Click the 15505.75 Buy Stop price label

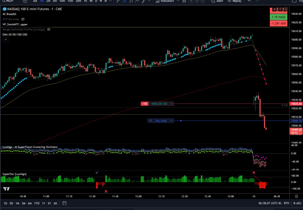point(296,121)
